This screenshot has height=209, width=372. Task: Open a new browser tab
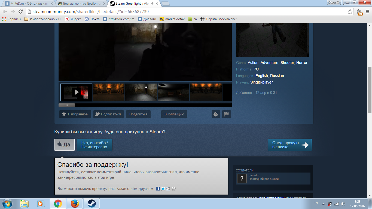[x=165, y=4]
